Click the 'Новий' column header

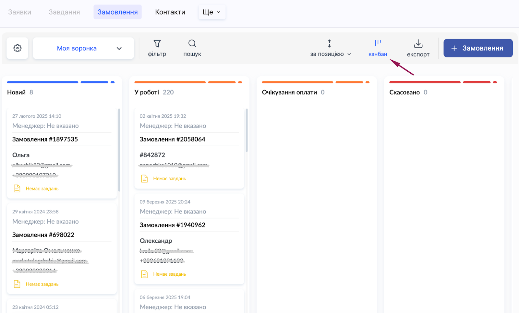(16, 92)
